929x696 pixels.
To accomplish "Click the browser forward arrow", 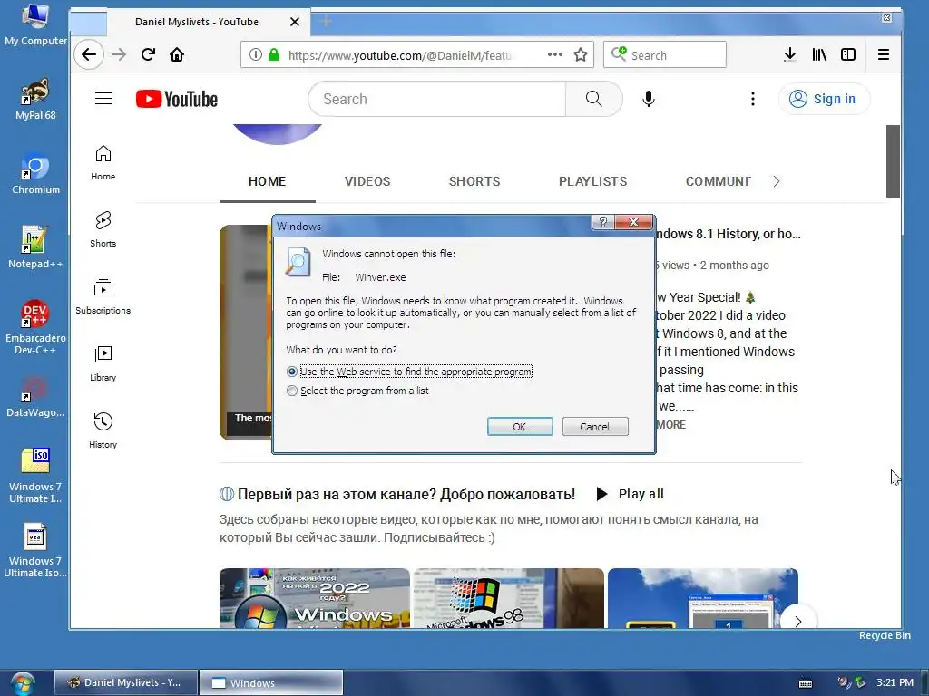I will 119,55.
